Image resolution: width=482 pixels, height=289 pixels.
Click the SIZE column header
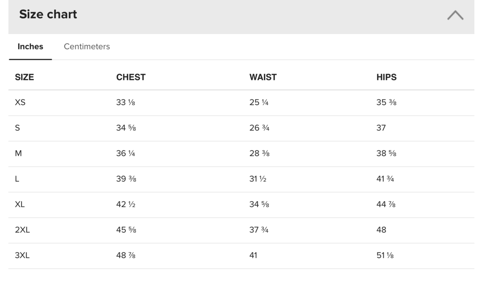tap(24, 77)
